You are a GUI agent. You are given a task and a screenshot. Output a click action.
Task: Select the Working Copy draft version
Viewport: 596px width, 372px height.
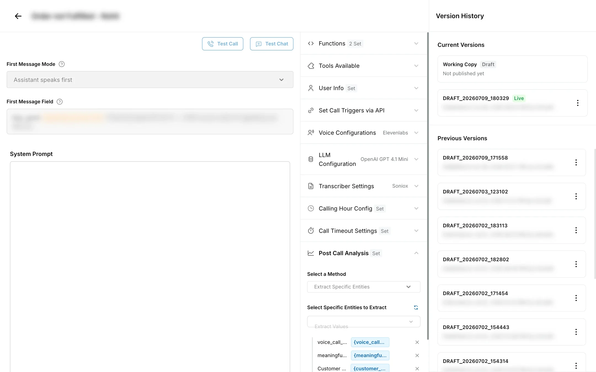click(x=512, y=69)
